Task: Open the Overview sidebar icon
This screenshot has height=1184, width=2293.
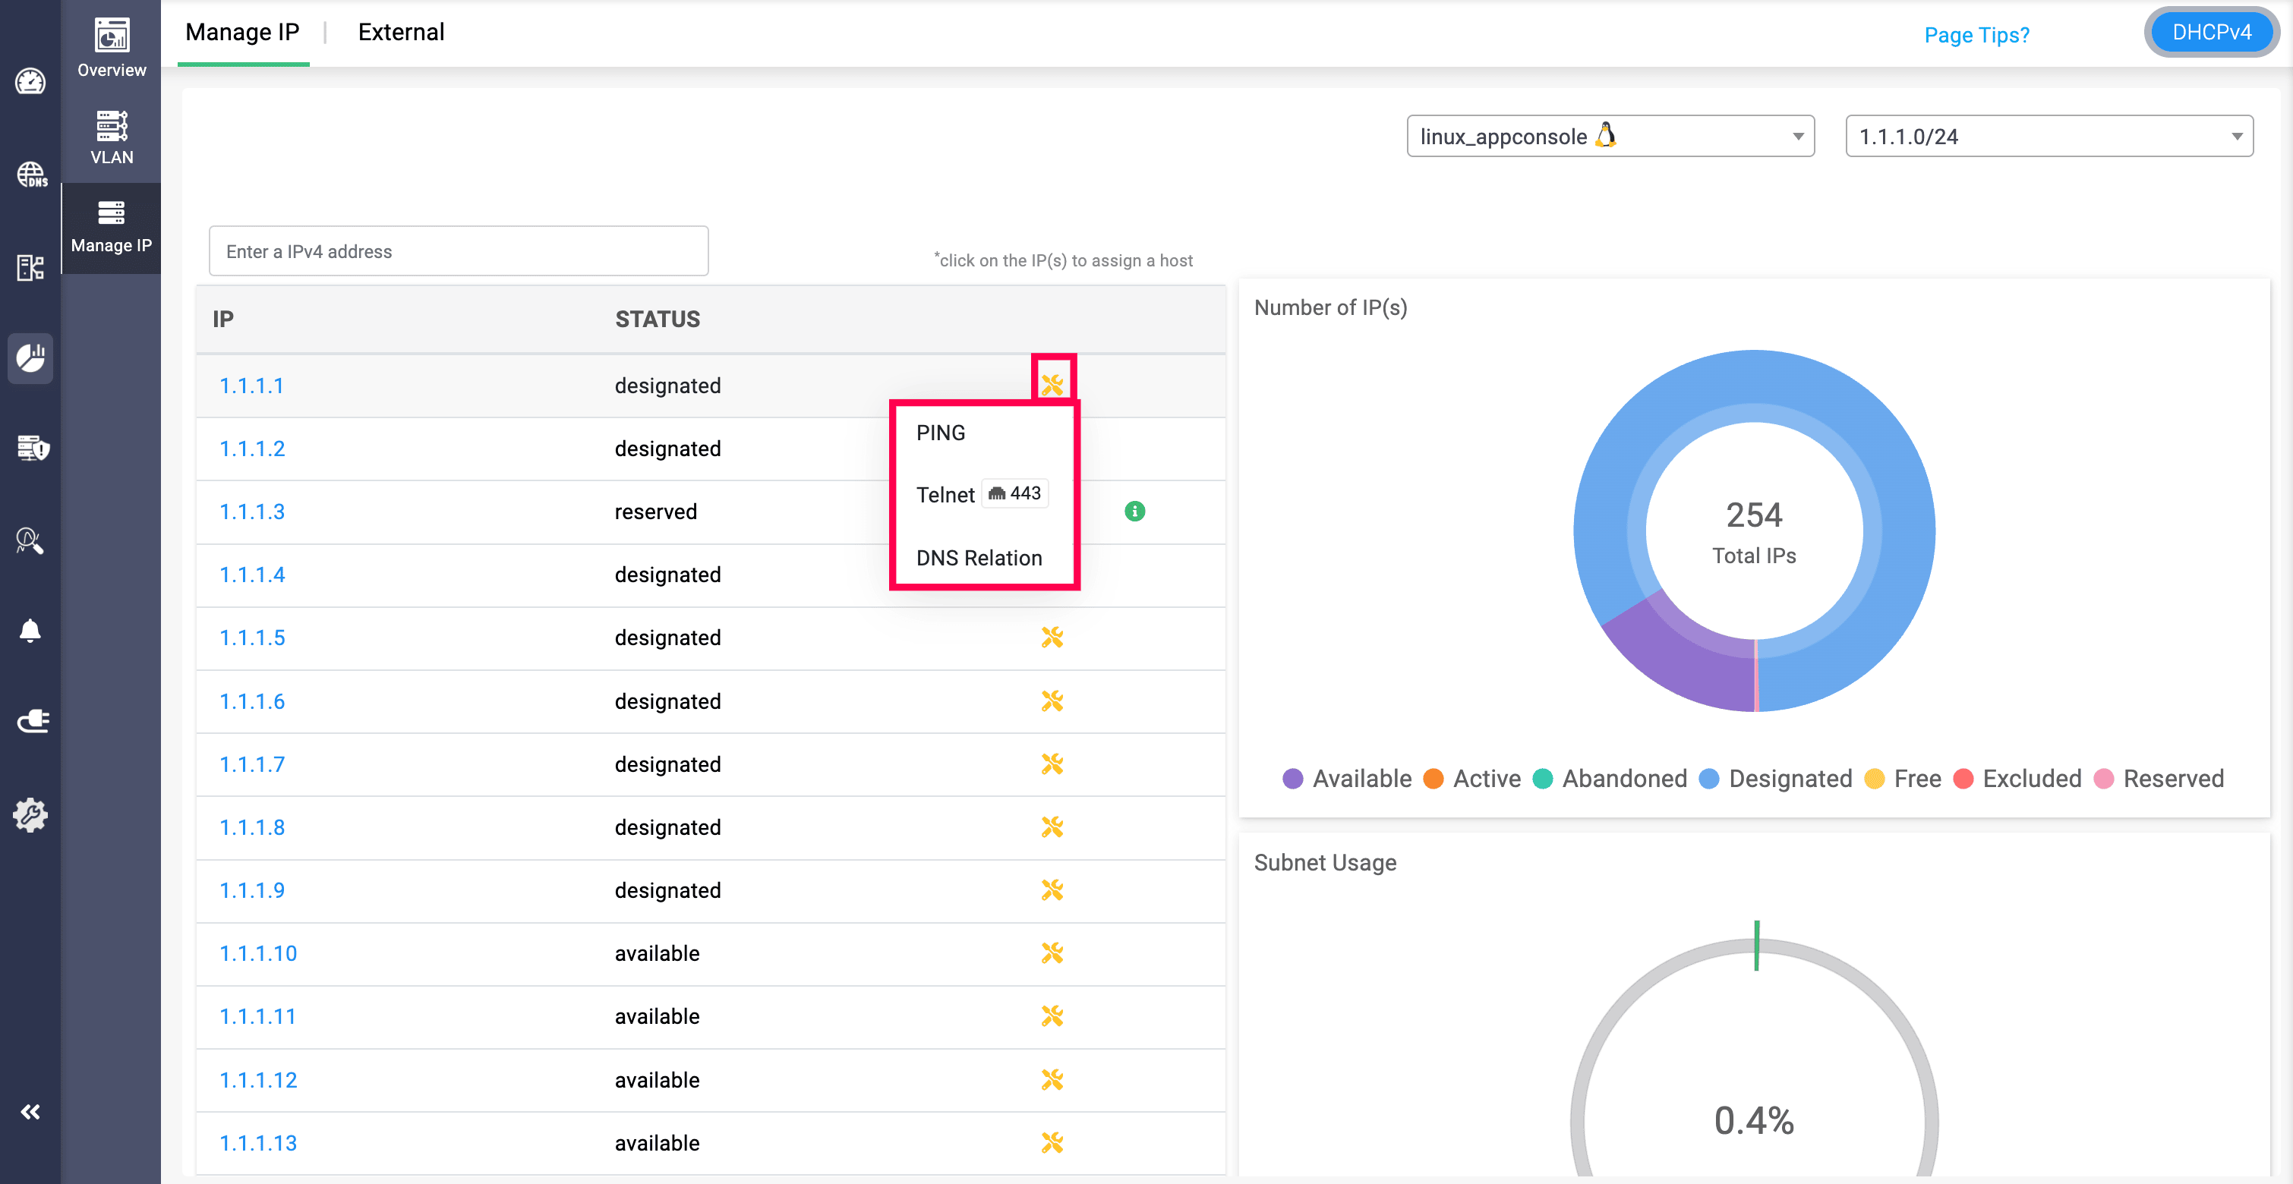Action: click(x=112, y=48)
